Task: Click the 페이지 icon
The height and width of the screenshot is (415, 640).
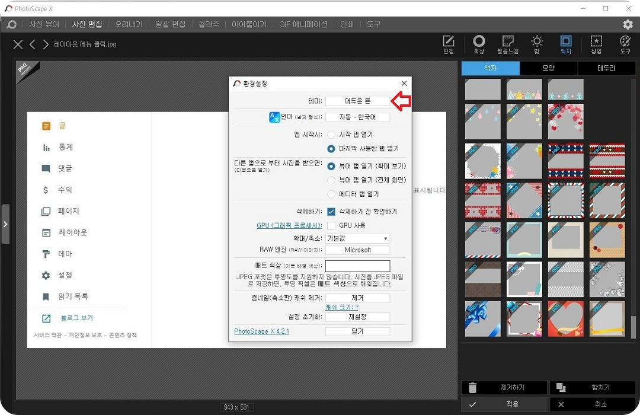Action: pos(46,211)
